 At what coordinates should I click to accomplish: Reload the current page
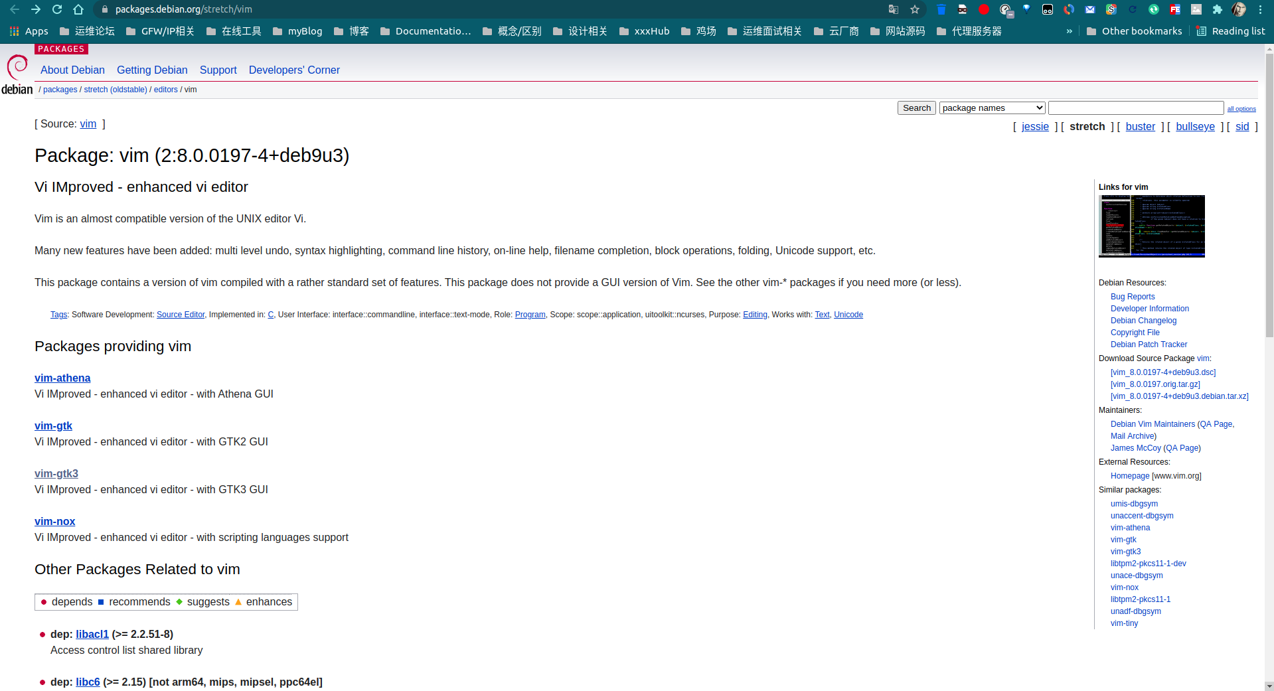coord(56,9)
